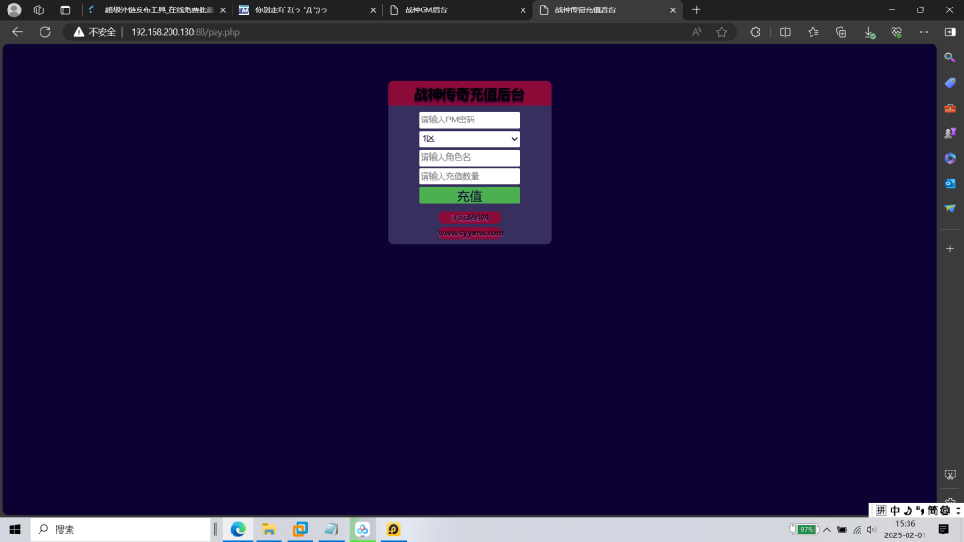Open the Edge sidebar search icon
The width and height of the screenshot is (964, 542).
(x=950, y=58)
